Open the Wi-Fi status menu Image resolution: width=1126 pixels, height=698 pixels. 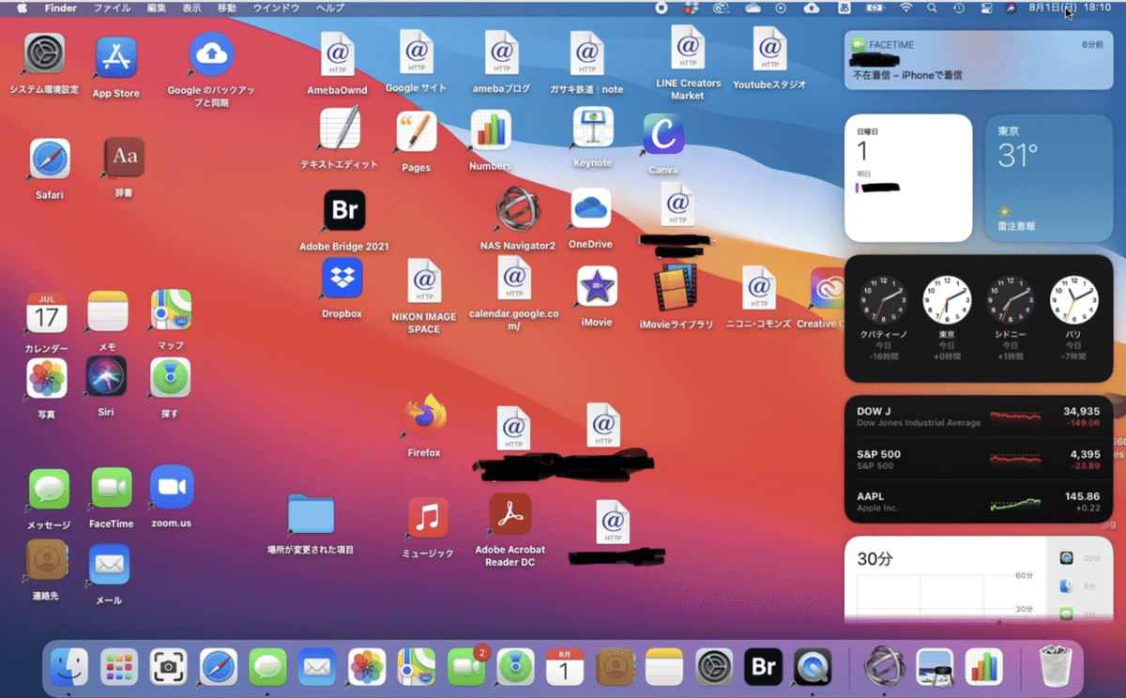click(x=905, y=8)
